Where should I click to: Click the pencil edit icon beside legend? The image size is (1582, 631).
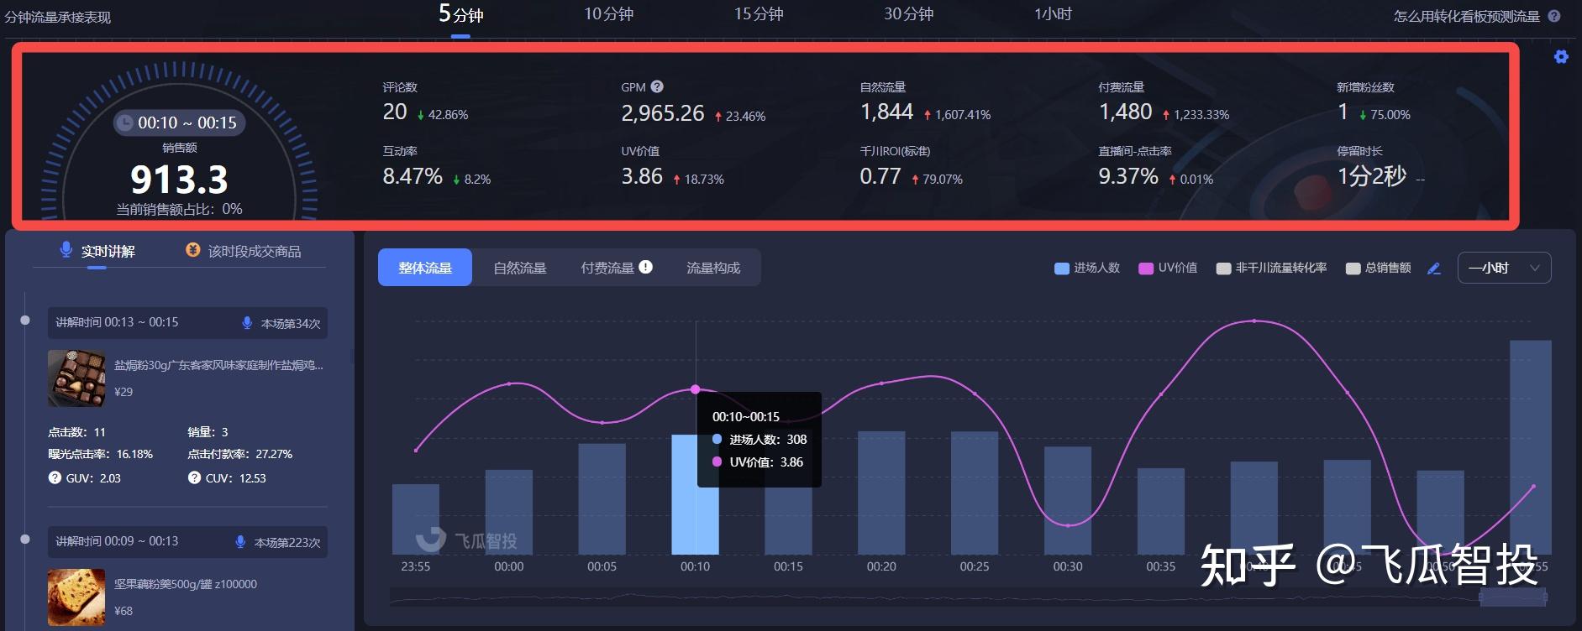click(1434, 269)
